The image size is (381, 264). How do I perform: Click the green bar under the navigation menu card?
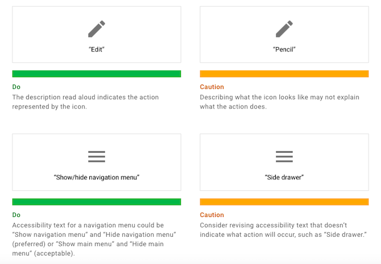pyautogui.click(x=97, y=202)
